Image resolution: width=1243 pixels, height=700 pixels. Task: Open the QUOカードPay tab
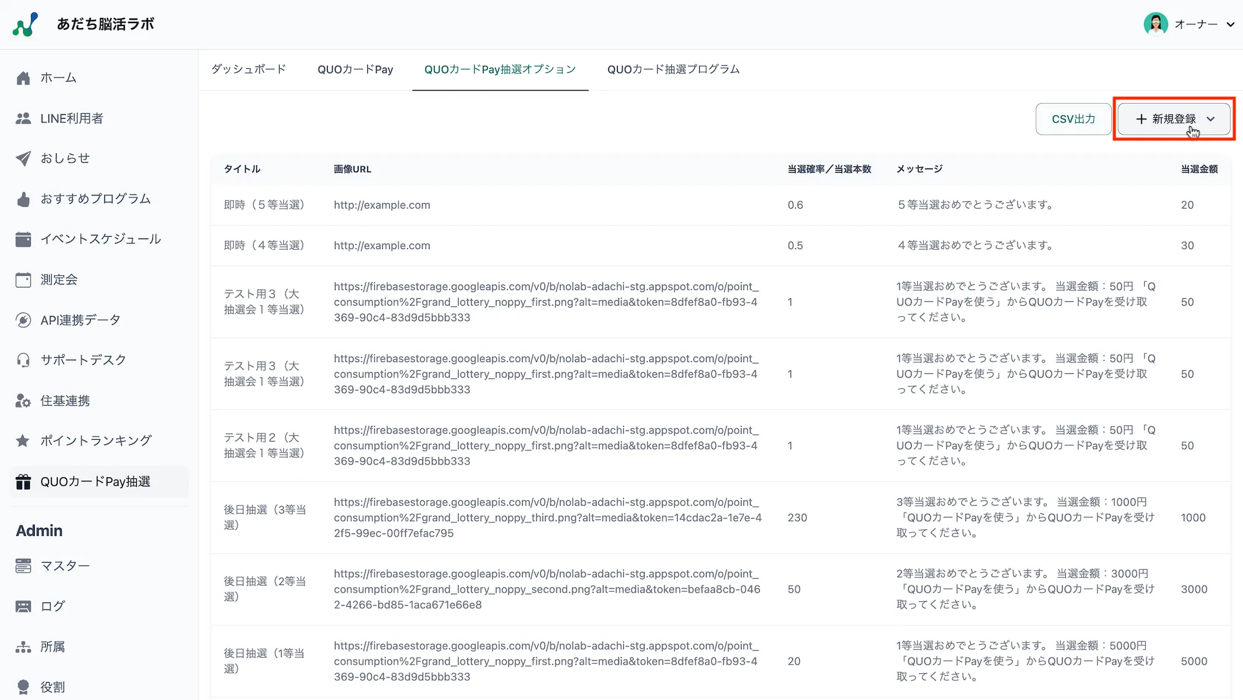(x=355, y=70)
